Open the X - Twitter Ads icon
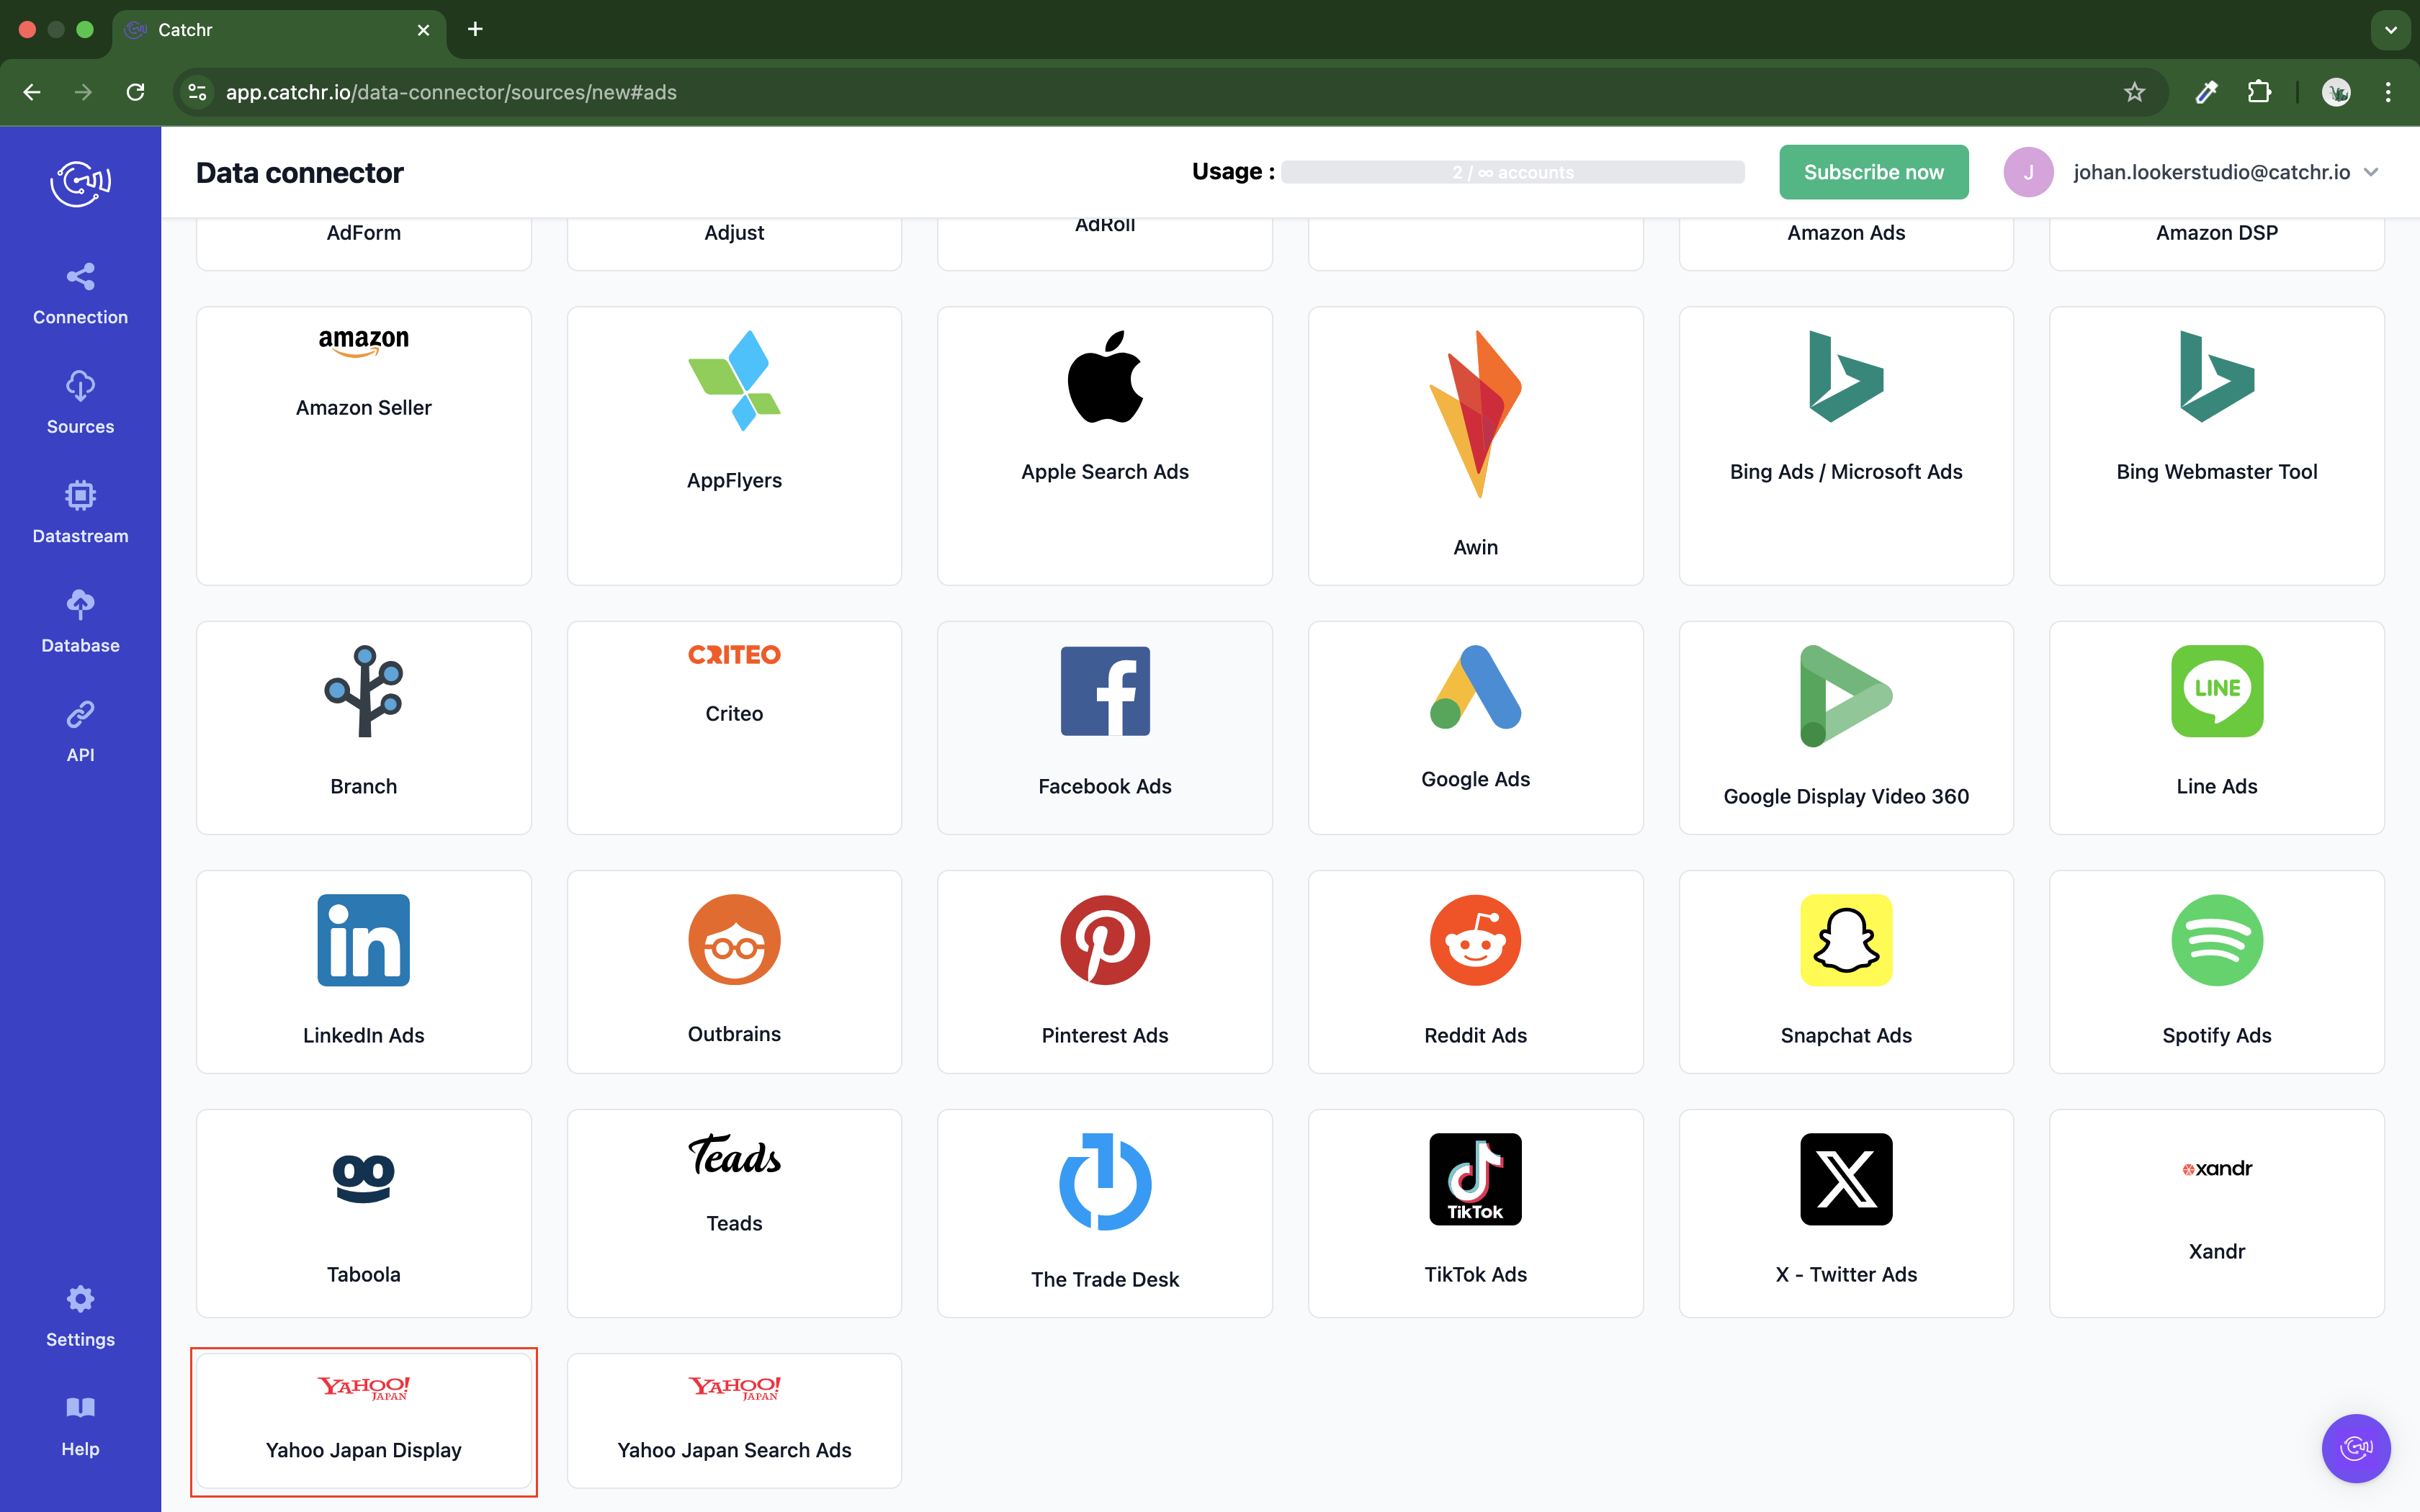Screen dimensions: 2420x1512 click(x=1846, y=1179)
